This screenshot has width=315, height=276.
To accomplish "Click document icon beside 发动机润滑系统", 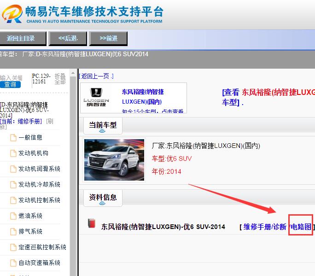I will click(13, 169).
